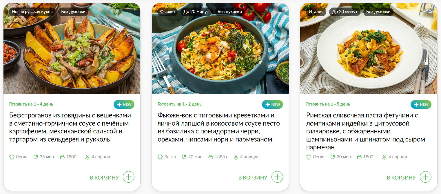The width and height of the screenshot is (441, 194).
Task: Click the clock icon next to 35 мин
Action: tap(36, 157)
